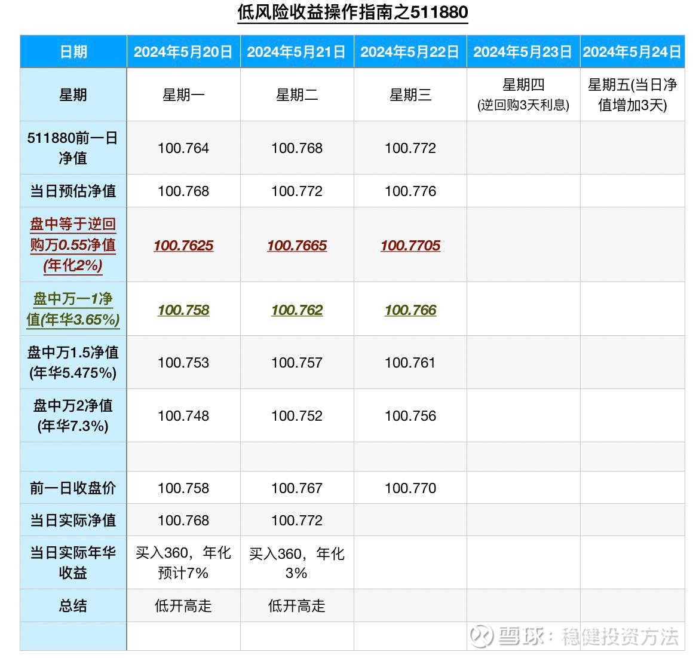Click the 盘中万2净值 (年华7.3%) row label
The image size is (699, 658).
[73, 415]
